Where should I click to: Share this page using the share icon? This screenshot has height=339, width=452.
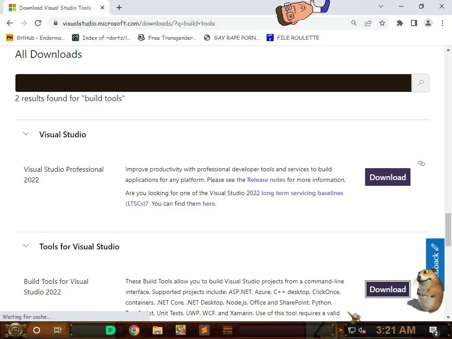click(368, 23)
